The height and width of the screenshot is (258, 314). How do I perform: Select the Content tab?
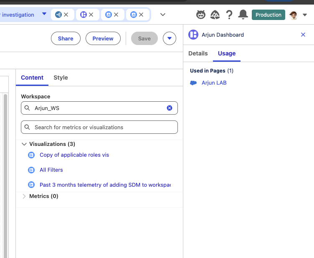(x=32, y=78)
